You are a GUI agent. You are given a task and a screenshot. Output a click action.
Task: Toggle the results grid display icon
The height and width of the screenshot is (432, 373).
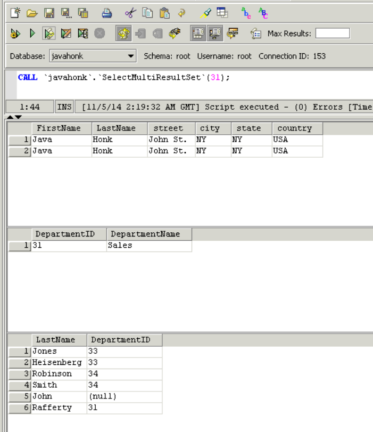198,34
